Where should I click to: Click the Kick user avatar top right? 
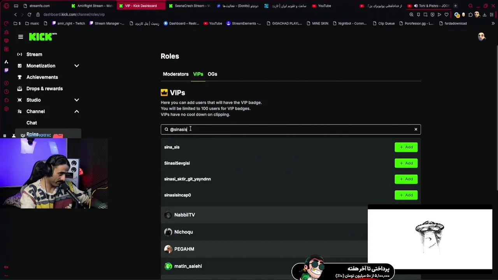(x=482, y=37)
